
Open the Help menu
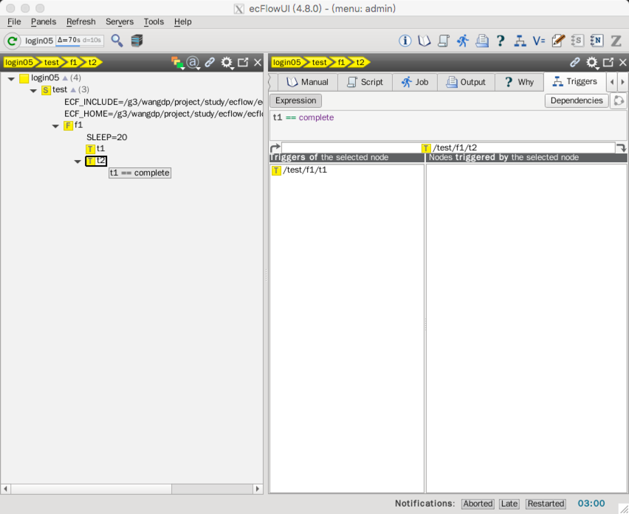(x=182, y=21)
